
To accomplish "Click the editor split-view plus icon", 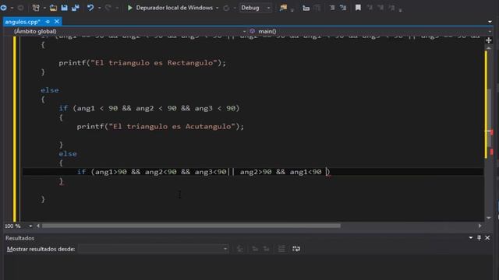I will 489,40.
